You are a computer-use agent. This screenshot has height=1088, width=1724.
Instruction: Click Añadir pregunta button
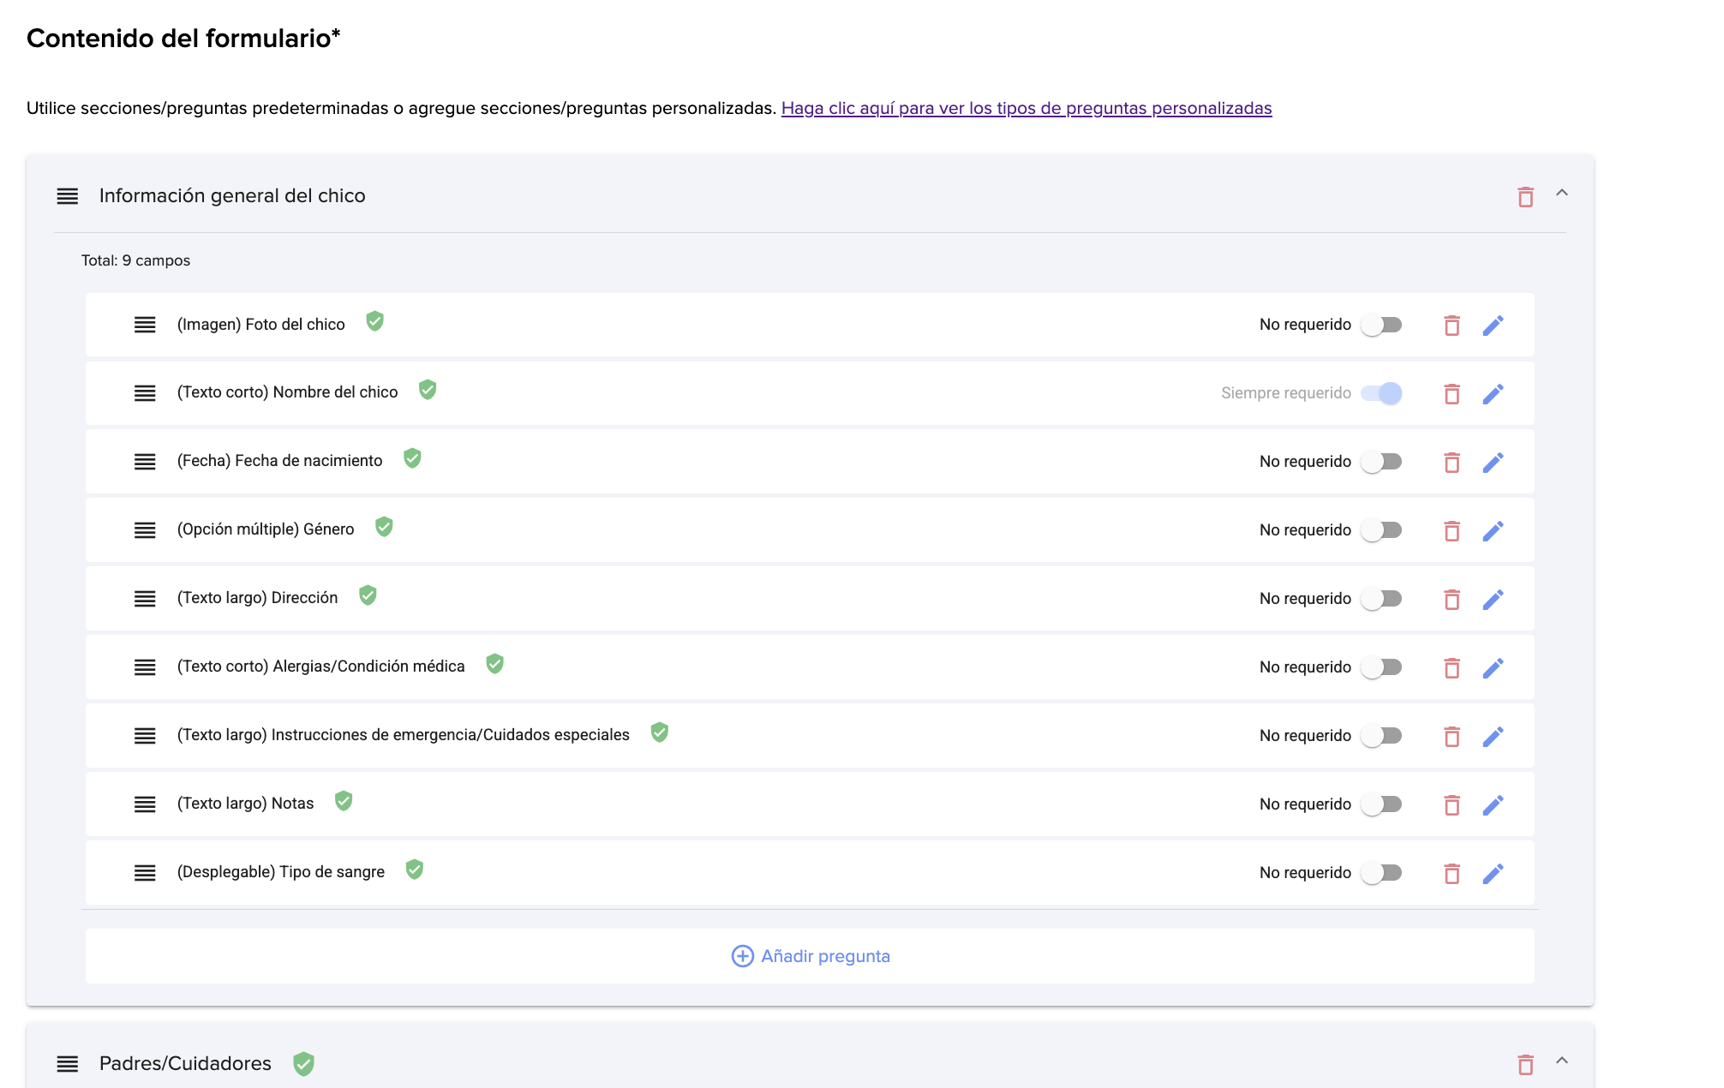click(811, 956)
